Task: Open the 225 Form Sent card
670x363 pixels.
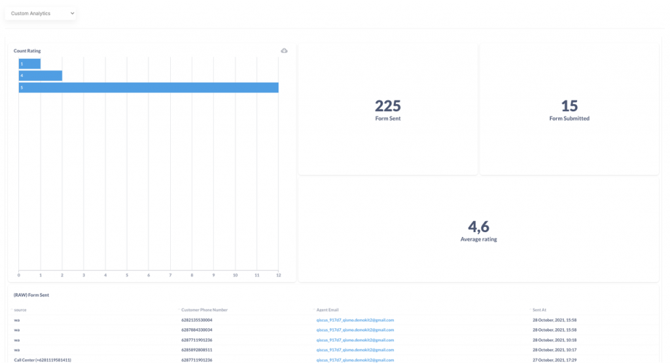Action: click(x=388, y=109)
